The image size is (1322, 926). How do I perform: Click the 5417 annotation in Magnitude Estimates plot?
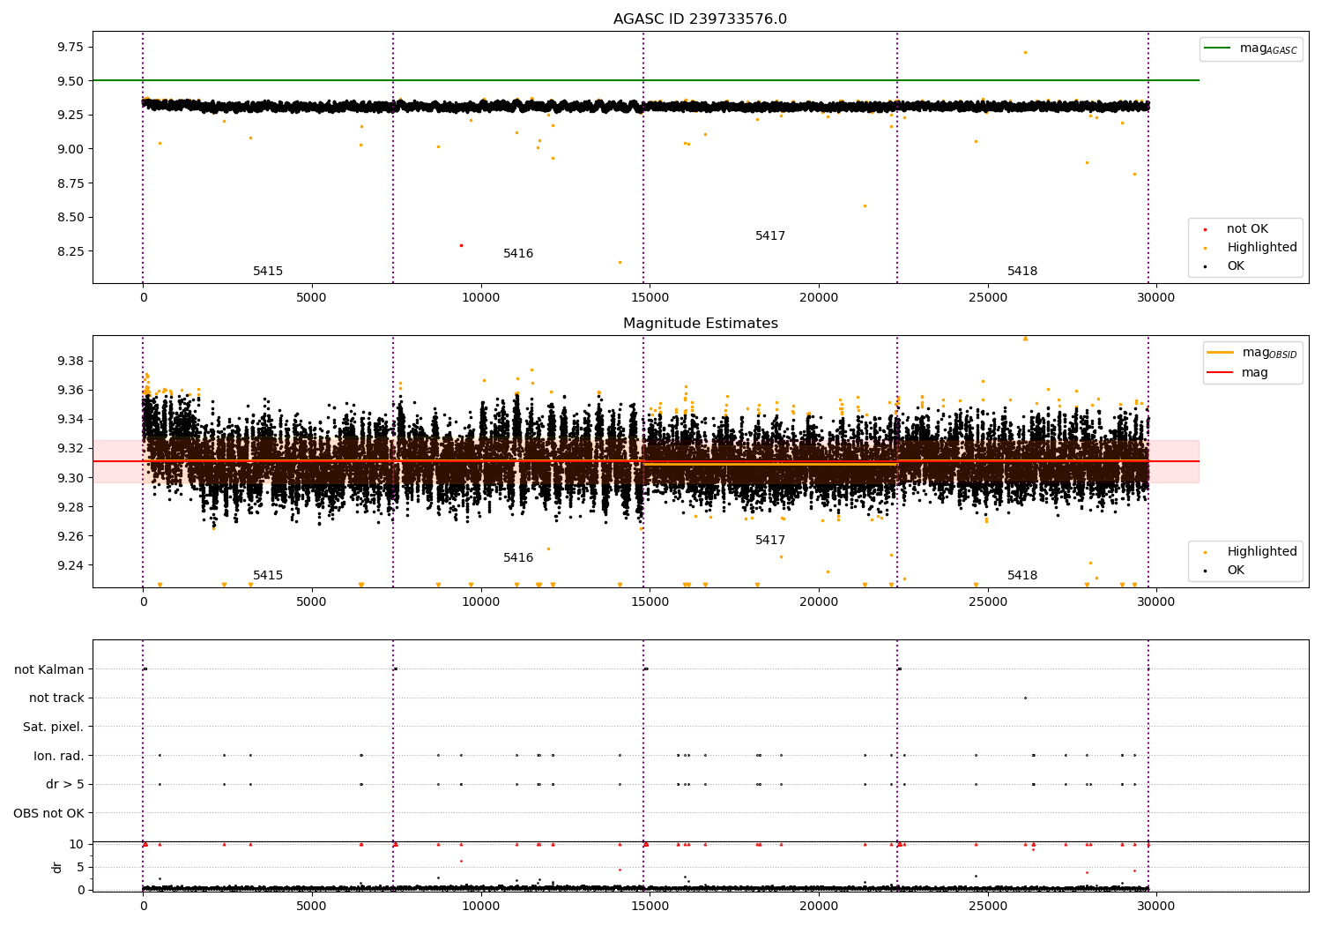coord(770,541)
